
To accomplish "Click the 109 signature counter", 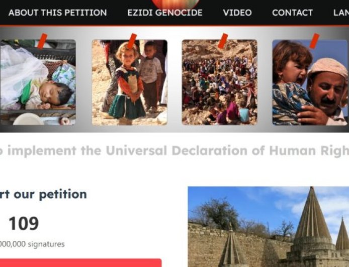I will (x=24, y=223).
